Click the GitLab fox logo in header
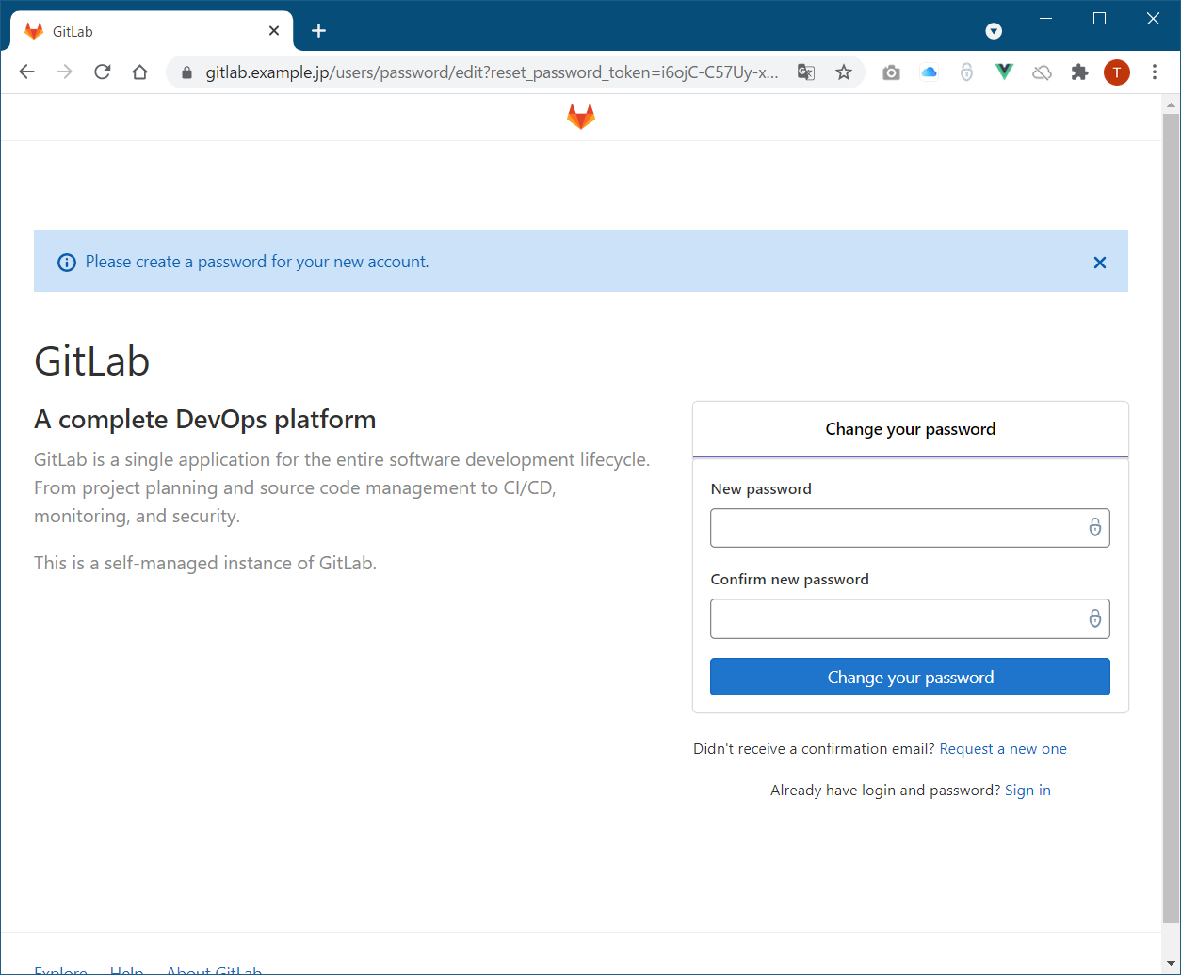Viewport: 1181px width, 975px height. pyautogui.click(x=581, y=117)
